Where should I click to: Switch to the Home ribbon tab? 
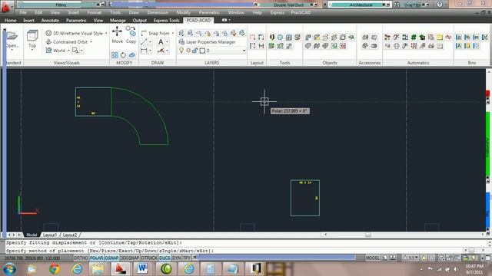coord(10,21)
